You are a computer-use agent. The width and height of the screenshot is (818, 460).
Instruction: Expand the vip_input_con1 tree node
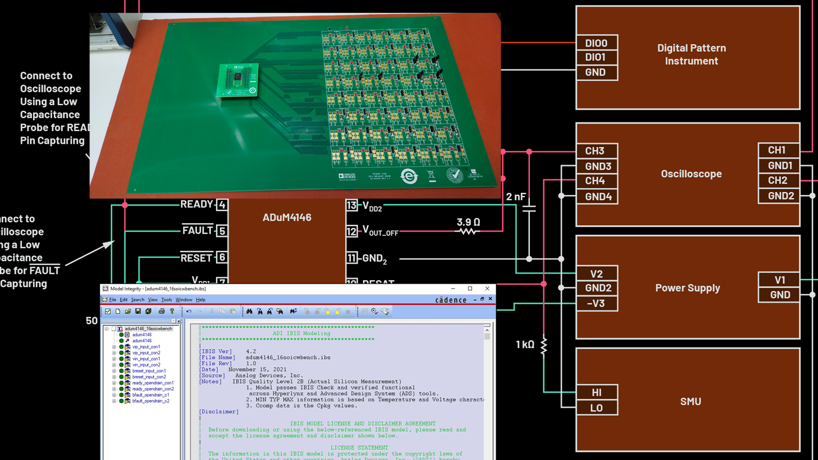(114, 347)
